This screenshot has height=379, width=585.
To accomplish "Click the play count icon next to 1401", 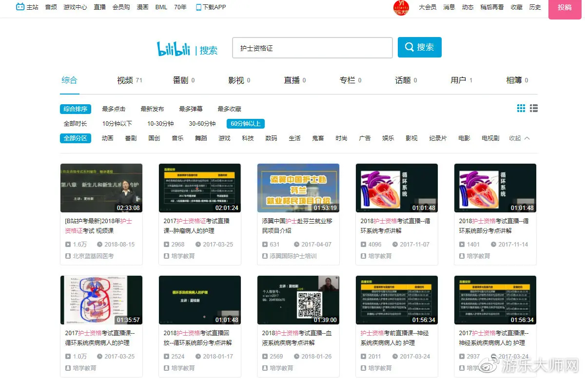I will point(462,245).
